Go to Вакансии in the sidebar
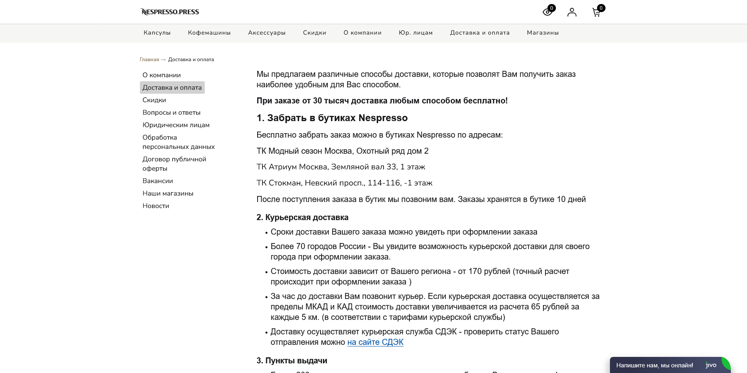This screenshot has height=373, width=747. point(158,181)
